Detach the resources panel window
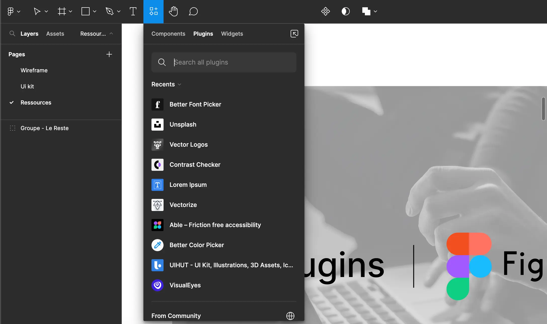Image resolution: width=547 pixels, height=324 pixels. [294, 33]
